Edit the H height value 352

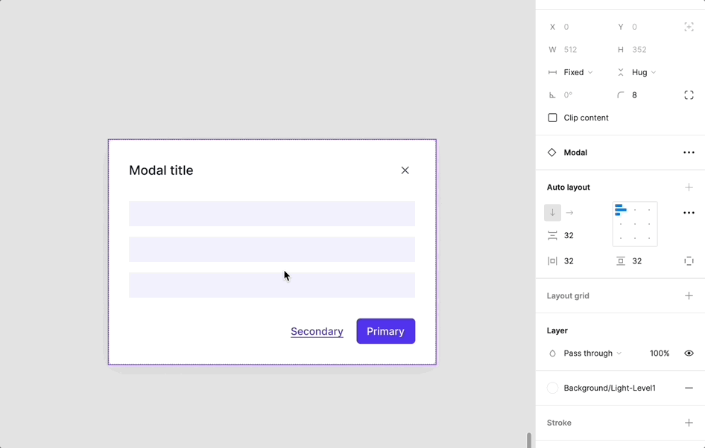pos(639,49)
